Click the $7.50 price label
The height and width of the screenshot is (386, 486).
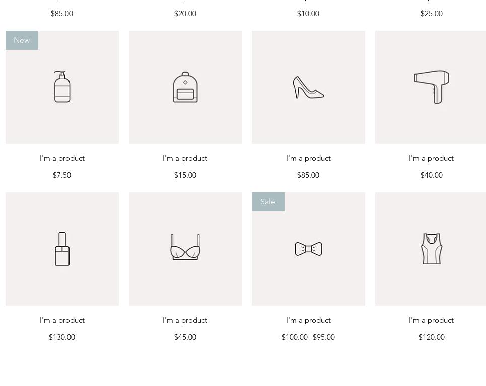pos(62,175)
